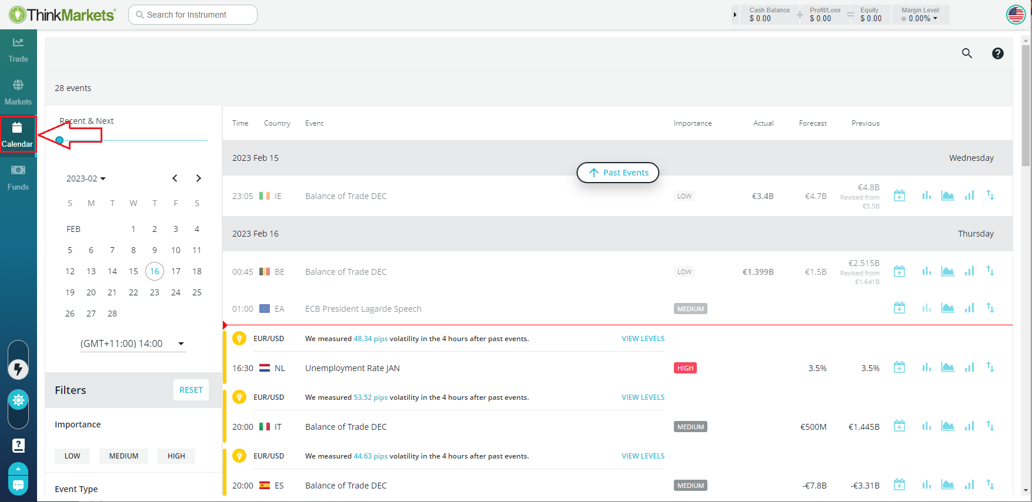Click the Time column header
This screenshot has height=502, width=1032.
[x=240, y=123]
